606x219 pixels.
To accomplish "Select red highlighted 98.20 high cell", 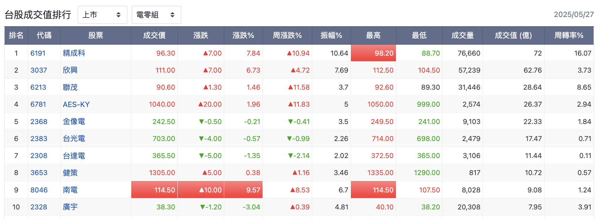I will [373, 53].
